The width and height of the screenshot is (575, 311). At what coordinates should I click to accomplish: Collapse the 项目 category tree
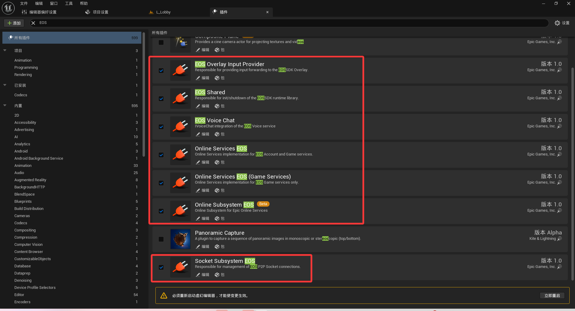[x=5, y=51]
